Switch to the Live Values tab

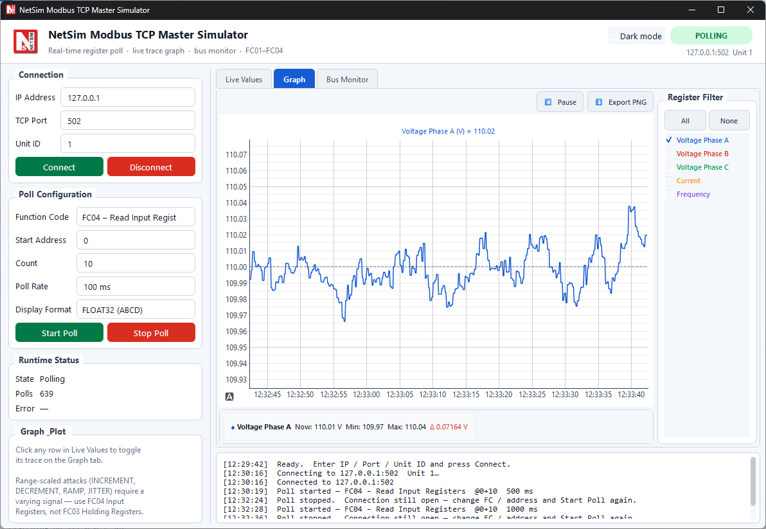244,79
